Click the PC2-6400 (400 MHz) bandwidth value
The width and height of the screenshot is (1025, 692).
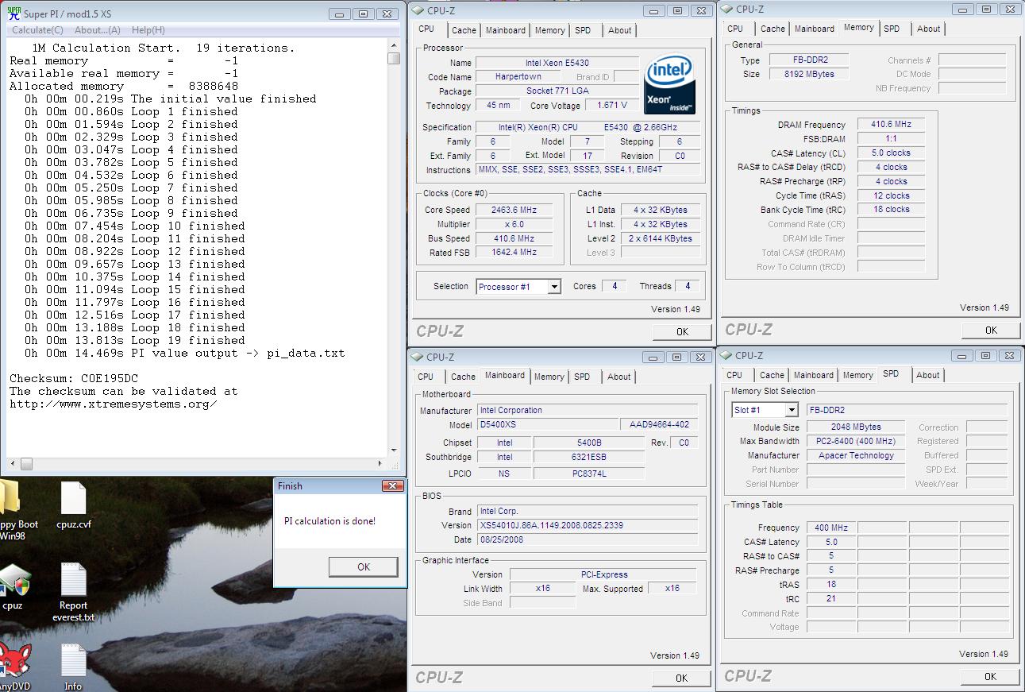click(856, 441)
